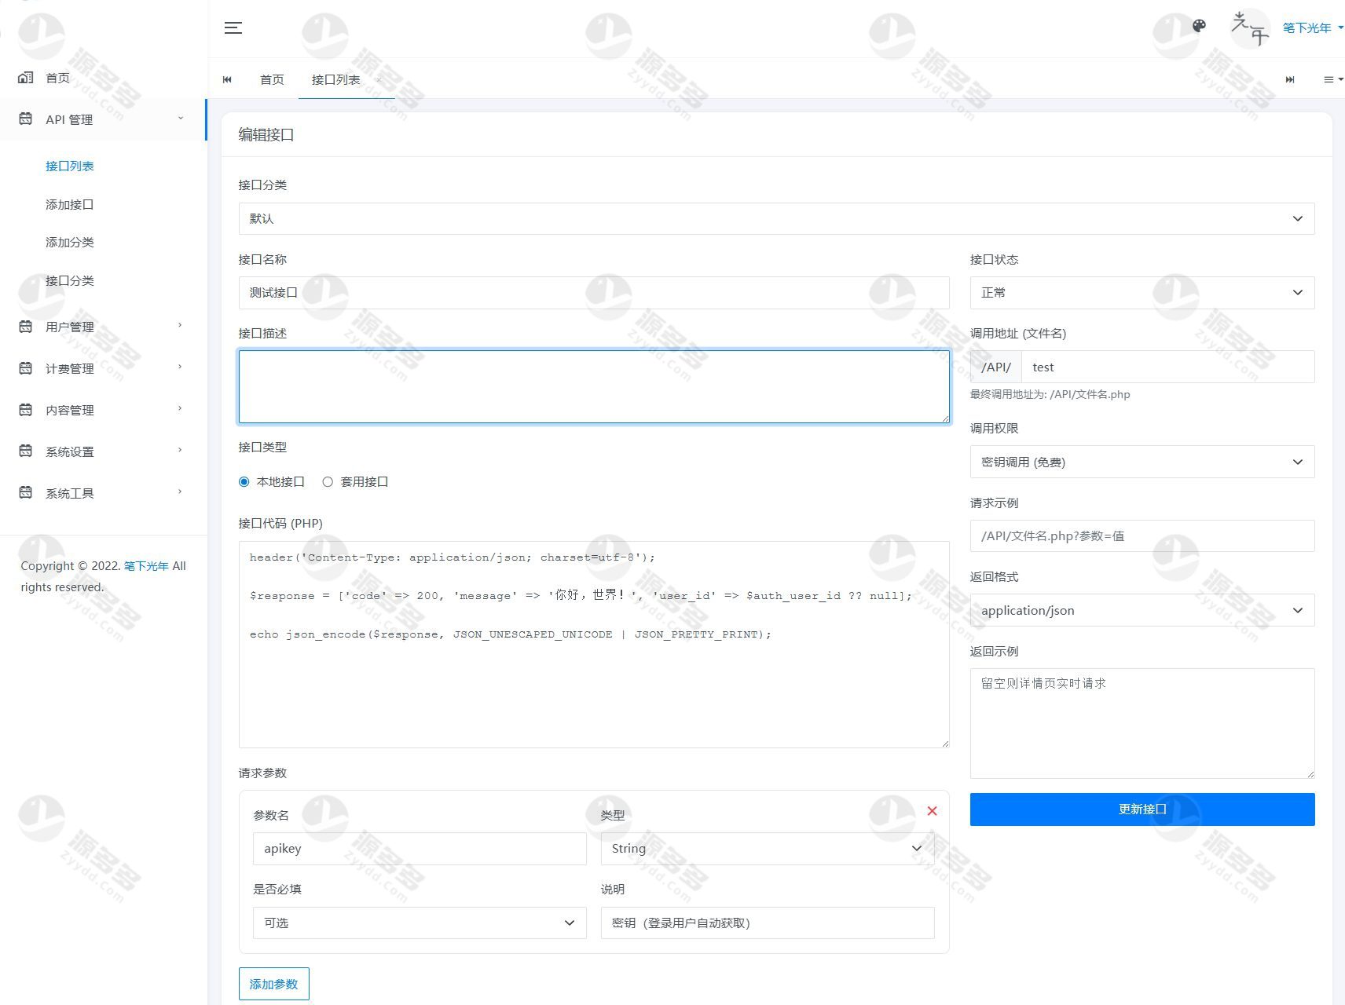Focus the 参数名 field containing apikey
Screen dimensions: 1345x1005
(x=420, y=849)
